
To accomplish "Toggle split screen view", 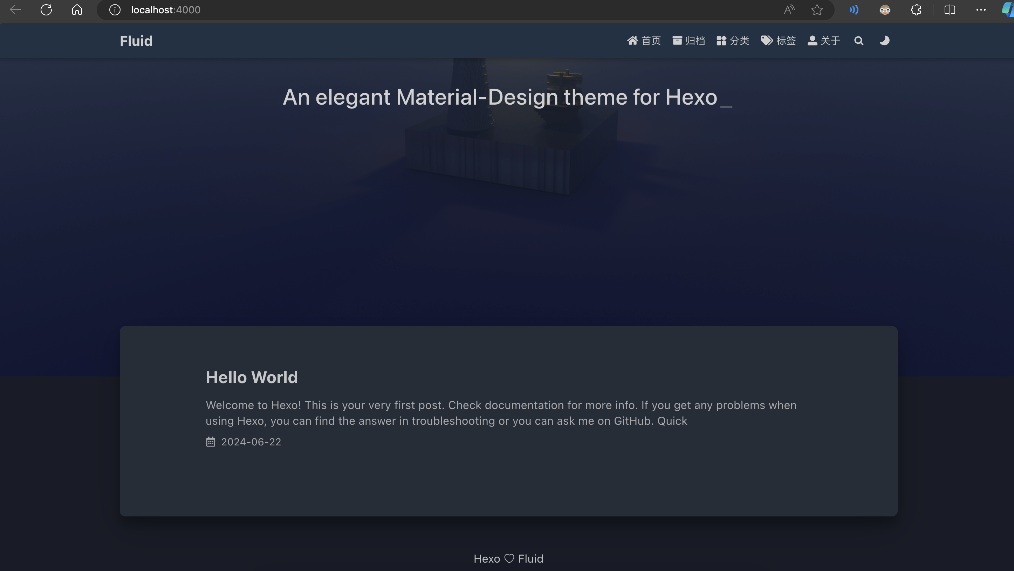I will coord(950,10).
